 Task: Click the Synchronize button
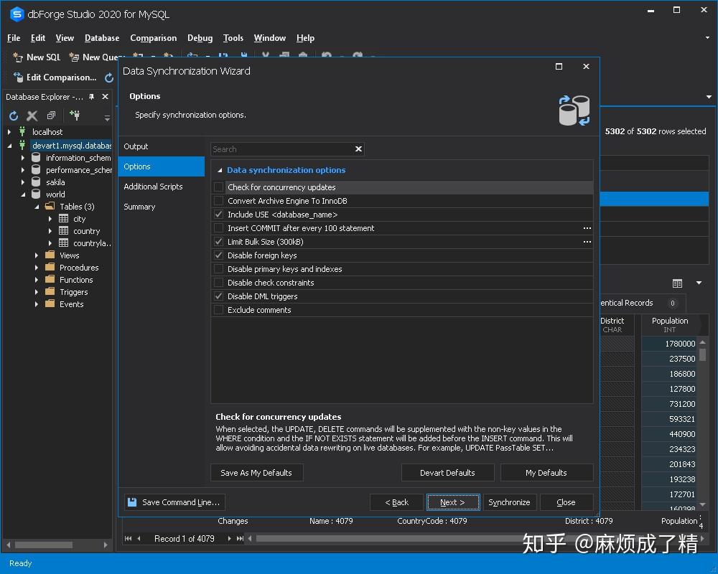(x=510, y=502)
